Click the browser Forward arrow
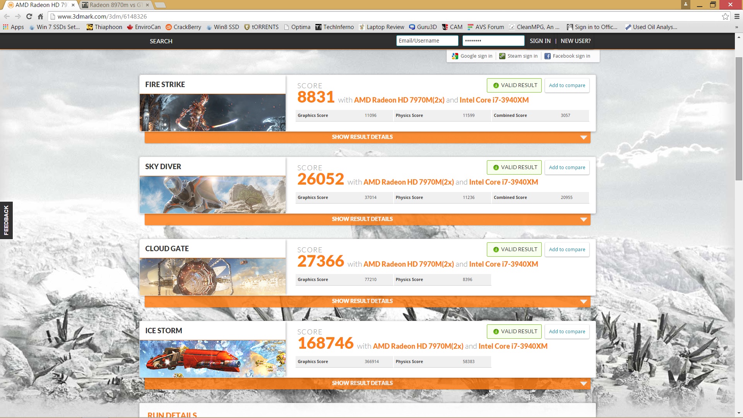743x418 pixels. (x=18, y=16)
